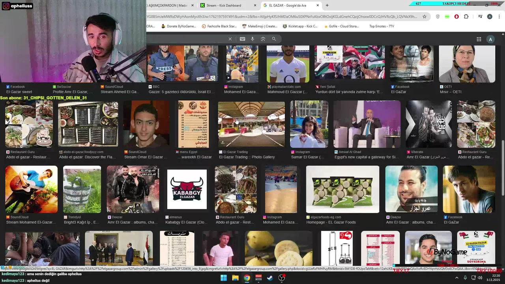Click the tray microphone icon
Image resolution: width=505 pixels, height=284 pixels.
[465, 278]
